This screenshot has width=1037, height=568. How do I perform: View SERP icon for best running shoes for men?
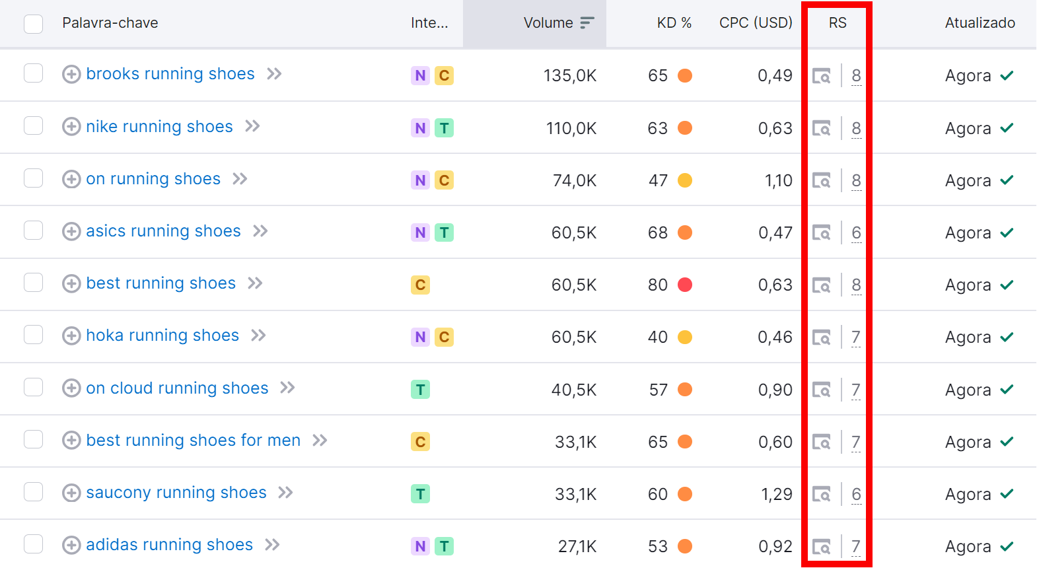coord(821,442)
